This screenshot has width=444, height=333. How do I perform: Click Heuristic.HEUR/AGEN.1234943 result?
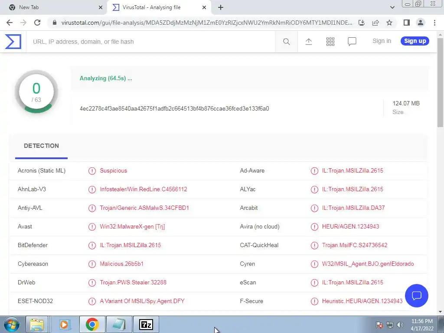[x=362, y=301]
